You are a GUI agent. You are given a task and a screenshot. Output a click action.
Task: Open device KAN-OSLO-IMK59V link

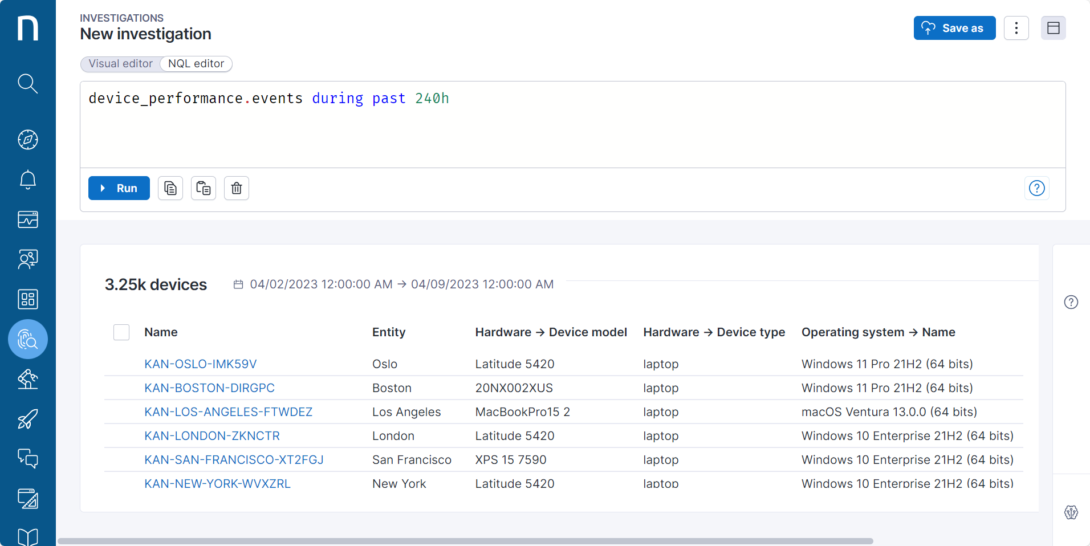(201, 364)
